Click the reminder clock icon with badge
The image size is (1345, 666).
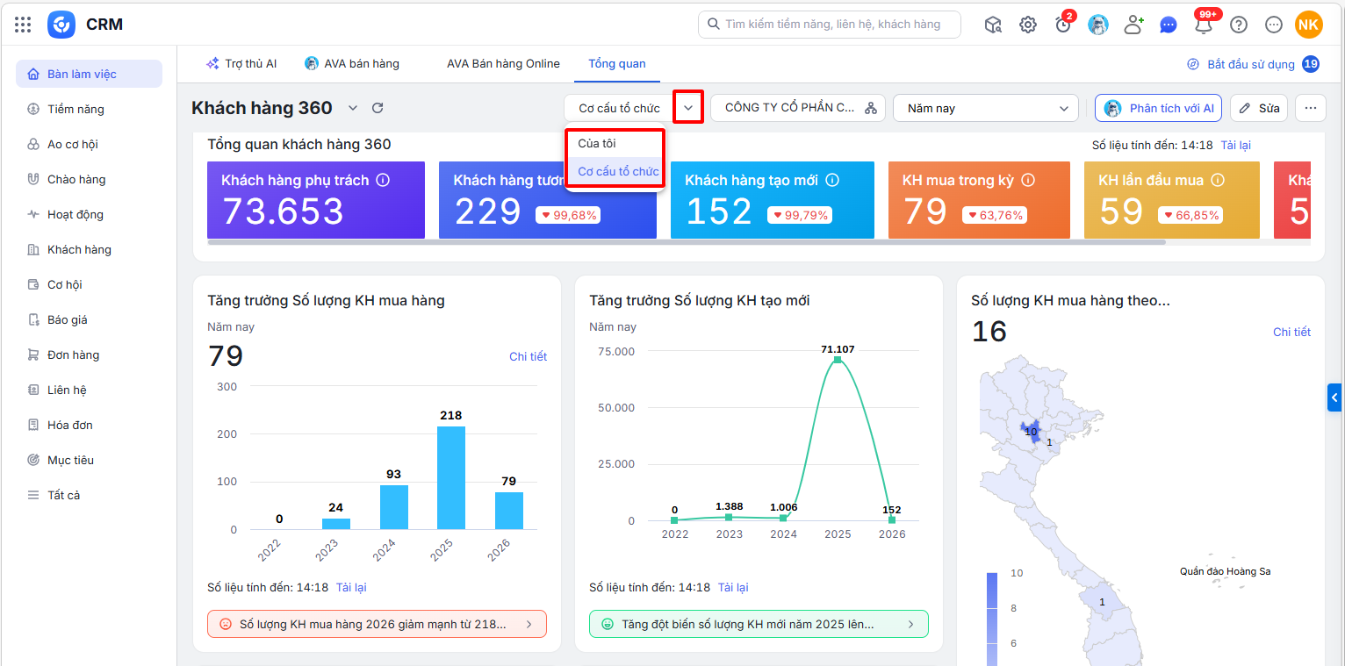pos(1063,25)
